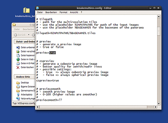This screenshot has width=168, height=123.
Task: Open the Ansicht menu in Editor
Action: pos(74,12)
